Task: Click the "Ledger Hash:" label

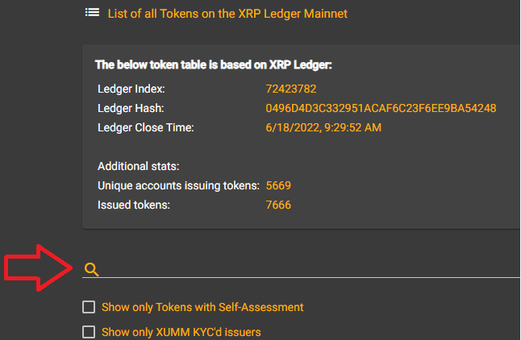Action: coord(130,108)
